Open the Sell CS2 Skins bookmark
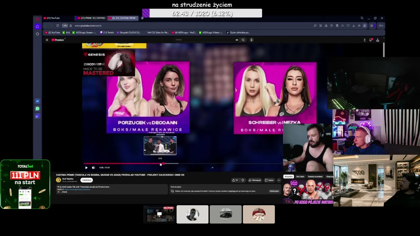This screenshot has width=420, height=236. 158,32
